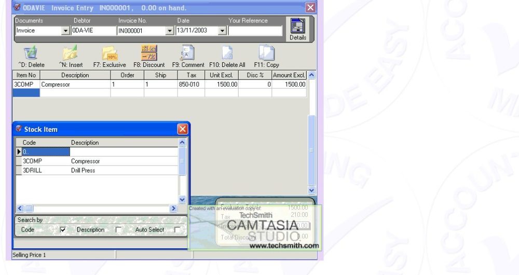Click the Delete line icon
The width and height of the screenshot is (519, 275).
click(31, 53)
